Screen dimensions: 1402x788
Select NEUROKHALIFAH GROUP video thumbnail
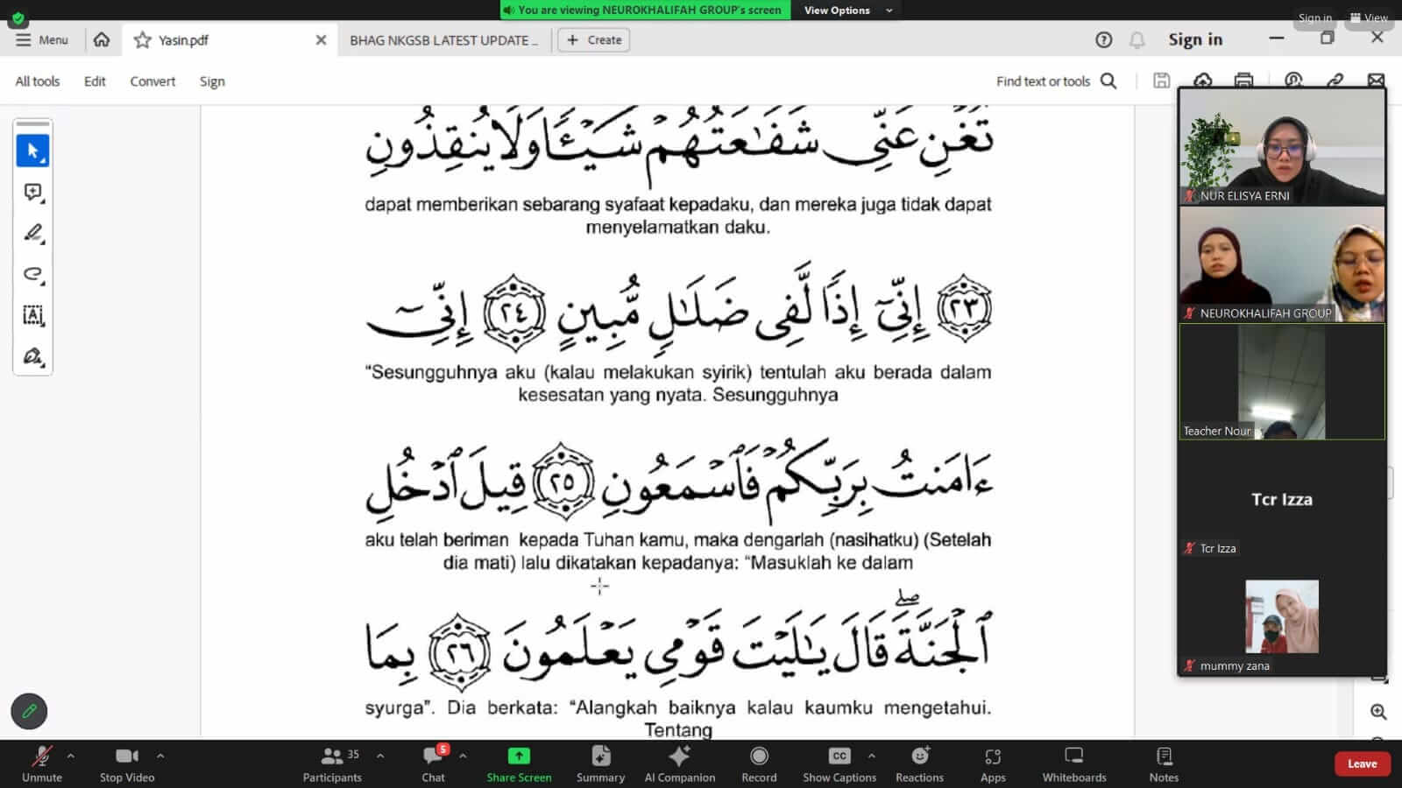(x=1282, y=264)
